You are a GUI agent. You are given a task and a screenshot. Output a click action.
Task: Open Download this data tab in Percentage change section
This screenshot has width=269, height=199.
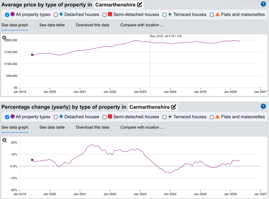[92, 127]
